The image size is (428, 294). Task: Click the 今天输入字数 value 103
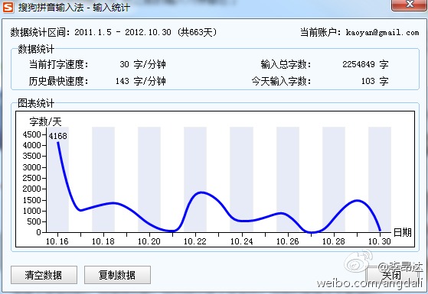click(368, 81)
